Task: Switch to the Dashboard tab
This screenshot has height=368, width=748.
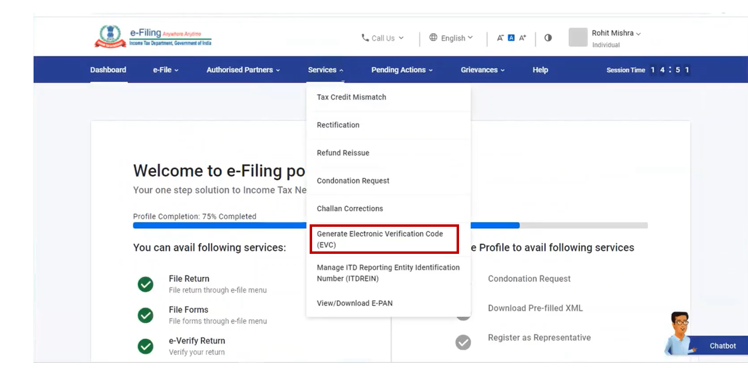Action: pyautogui.click(x=108, y=69)
